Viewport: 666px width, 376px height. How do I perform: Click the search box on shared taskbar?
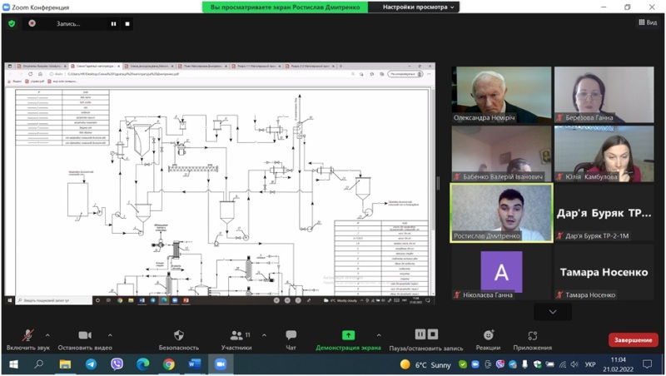[54, 300]
